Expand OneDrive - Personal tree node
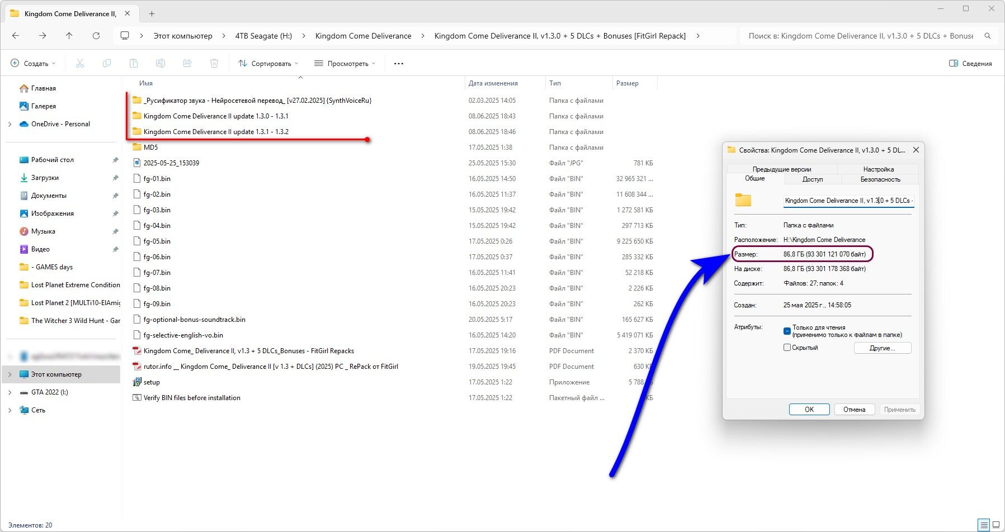The image size is (1005, 532). 10,124
